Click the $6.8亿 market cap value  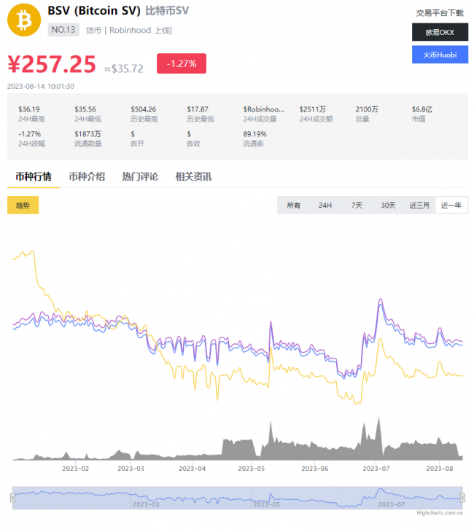pos(422,109)
